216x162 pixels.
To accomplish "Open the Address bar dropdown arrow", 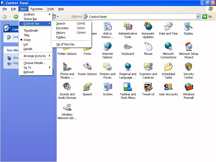I will [198, 17].
